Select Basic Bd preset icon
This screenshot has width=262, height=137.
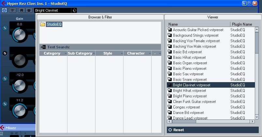pos(170,52)
